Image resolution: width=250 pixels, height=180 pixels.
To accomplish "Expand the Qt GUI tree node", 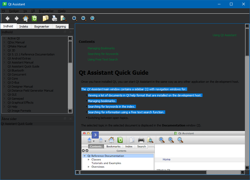I will point(4,95).
